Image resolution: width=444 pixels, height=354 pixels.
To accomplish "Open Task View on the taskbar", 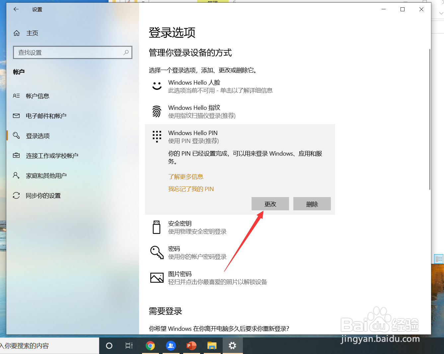I will tap(129, 346).
